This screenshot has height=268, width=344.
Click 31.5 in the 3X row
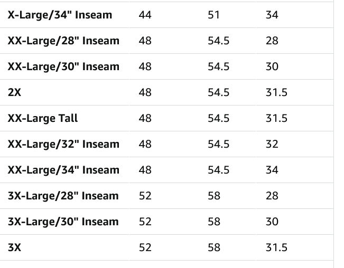(x=276, y=247)
